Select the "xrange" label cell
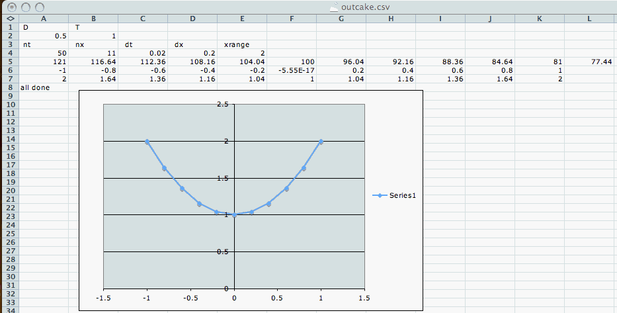The width and height of the screenshot is (617, 313). point(242,44)
